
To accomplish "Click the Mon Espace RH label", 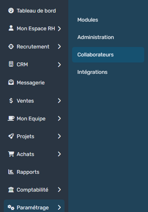I will coord(36,29).
